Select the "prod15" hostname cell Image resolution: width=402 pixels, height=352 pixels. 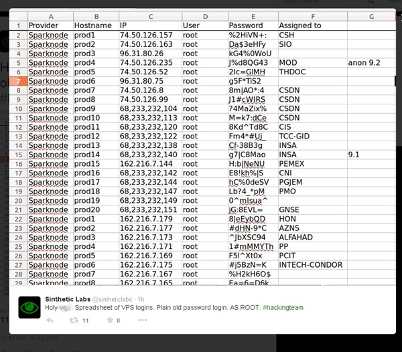(96, 164)
